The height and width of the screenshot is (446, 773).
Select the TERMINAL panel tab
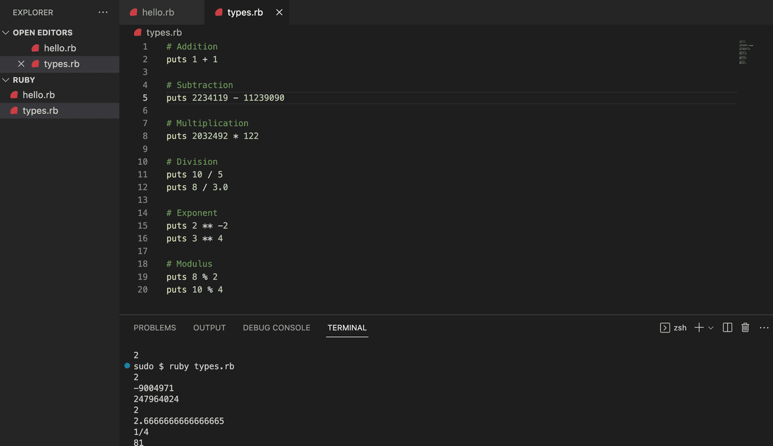tap(347, 328)
